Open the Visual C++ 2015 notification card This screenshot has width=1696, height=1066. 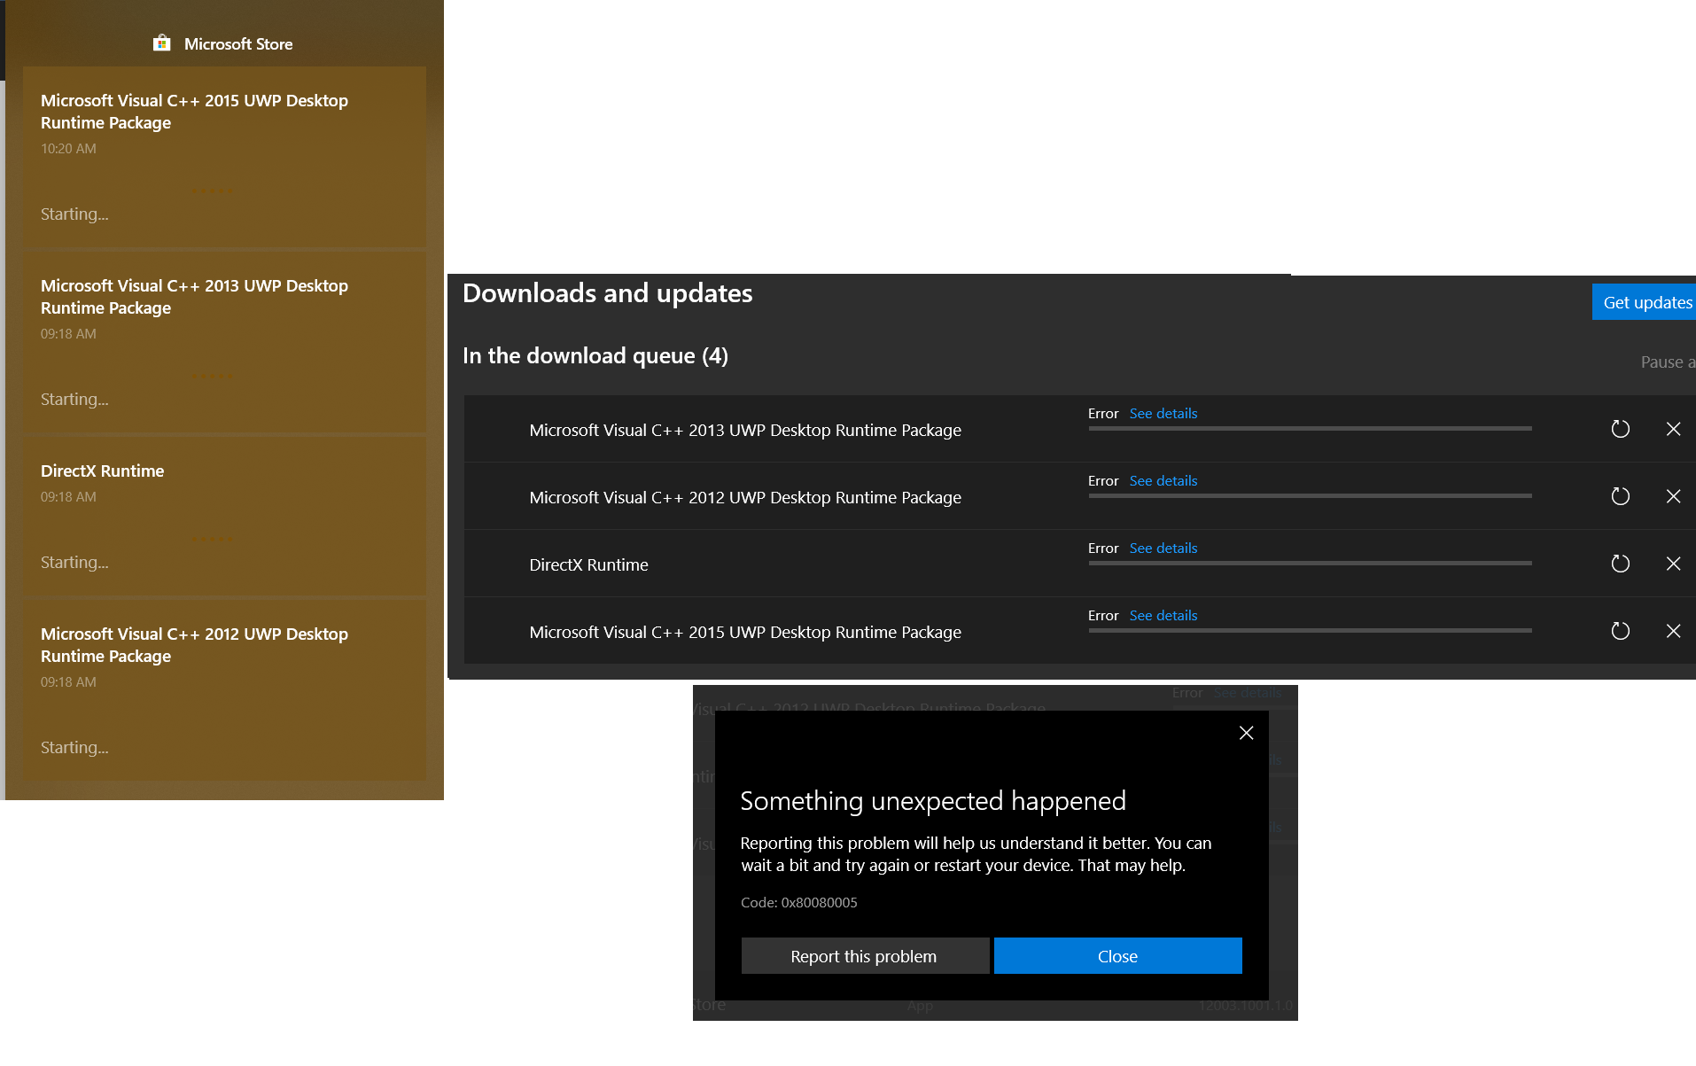pos(224,157)
